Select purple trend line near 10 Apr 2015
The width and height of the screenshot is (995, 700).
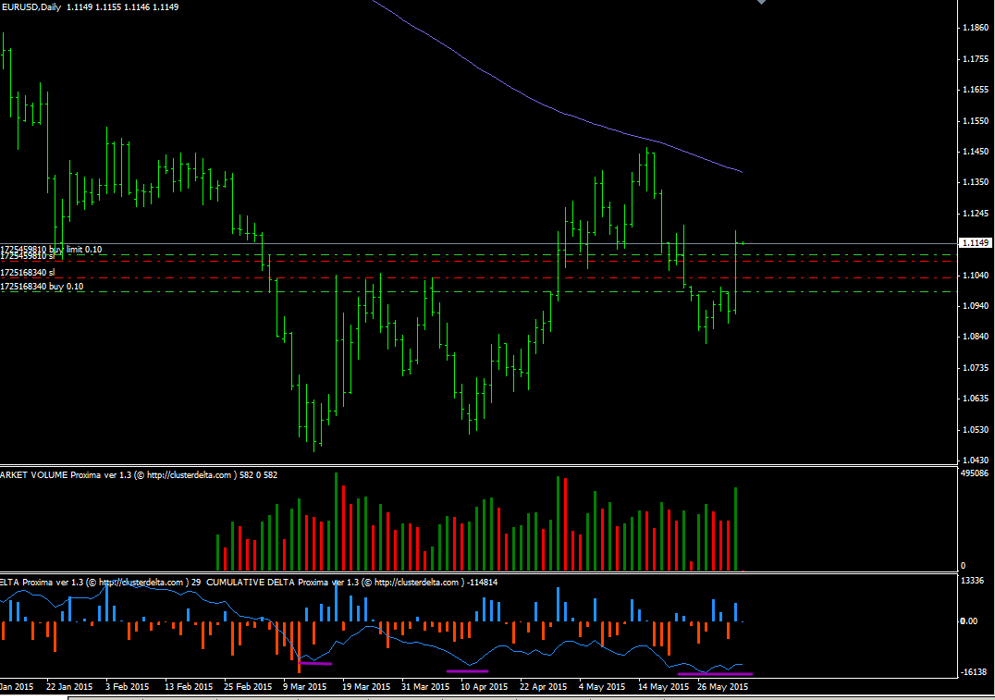point(467,671)
